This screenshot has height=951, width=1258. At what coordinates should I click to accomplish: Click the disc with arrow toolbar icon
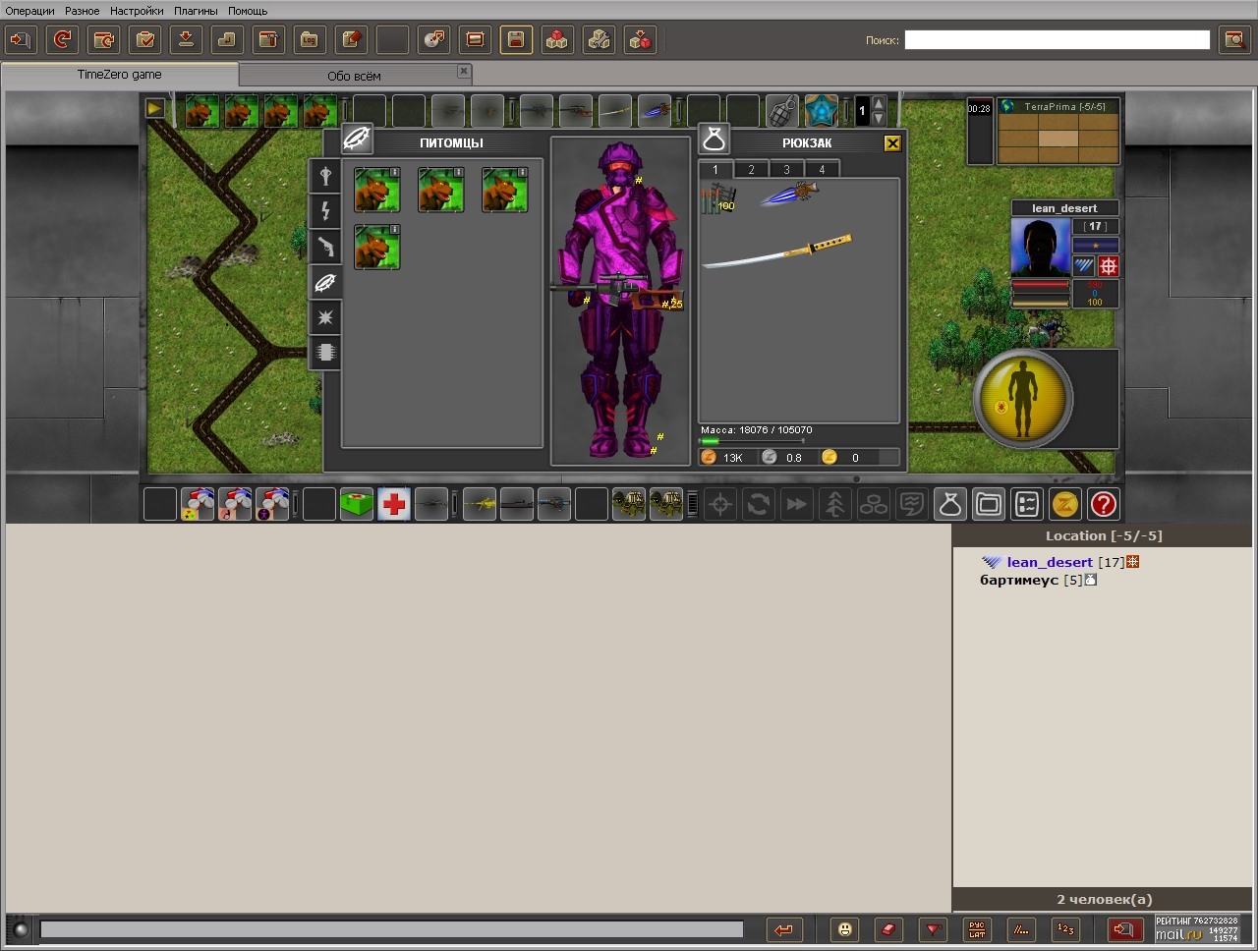pyautogui.click(x=433, y=40)
